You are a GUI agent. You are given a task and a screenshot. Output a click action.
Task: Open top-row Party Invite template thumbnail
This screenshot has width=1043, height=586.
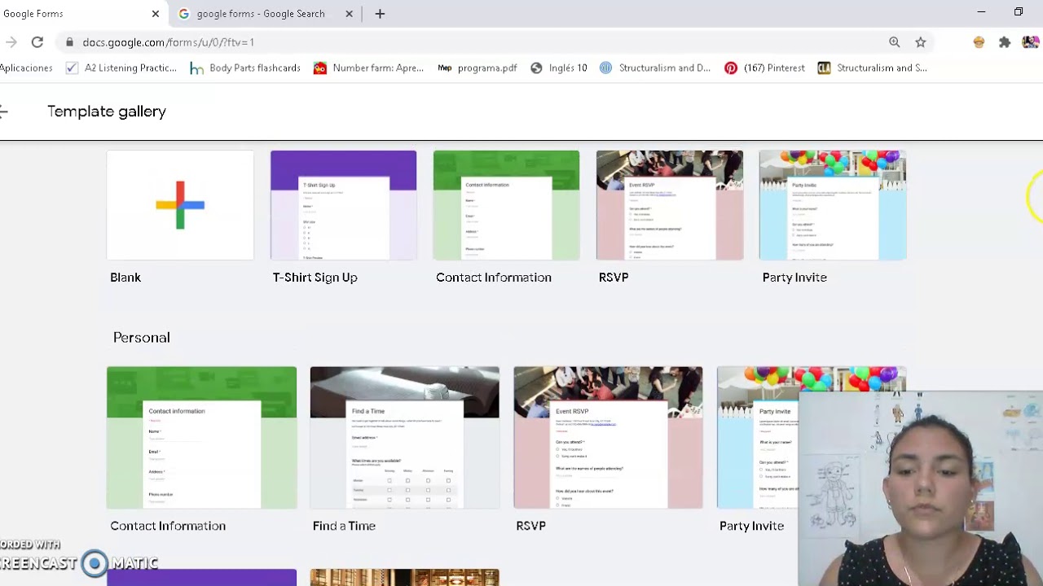[832, 205]
